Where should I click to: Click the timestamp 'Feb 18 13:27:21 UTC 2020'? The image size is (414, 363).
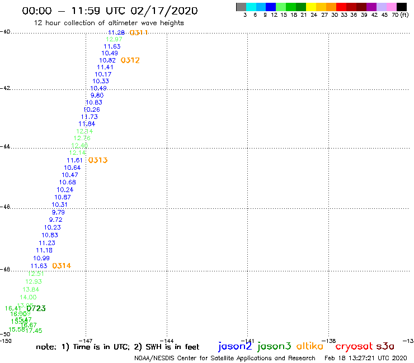(x=366, y=359)
